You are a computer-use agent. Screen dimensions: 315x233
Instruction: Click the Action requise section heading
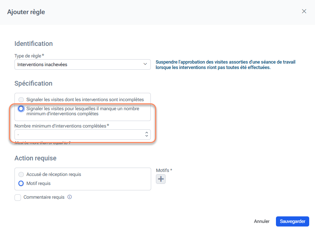(35, 158)
